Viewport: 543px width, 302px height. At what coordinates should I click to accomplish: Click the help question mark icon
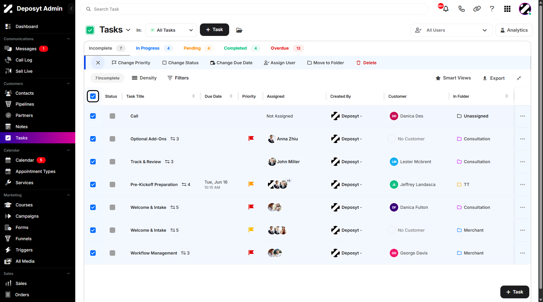(492, 9)
